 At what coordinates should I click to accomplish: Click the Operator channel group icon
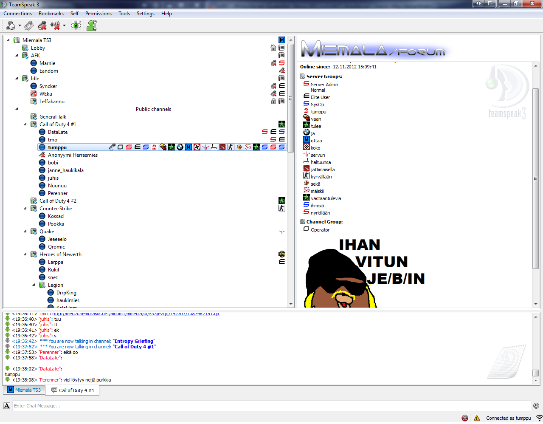coord(307,229)
